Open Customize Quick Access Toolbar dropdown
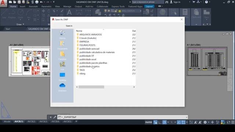Viewport: 235px width, 132px height. pos(54,2)
